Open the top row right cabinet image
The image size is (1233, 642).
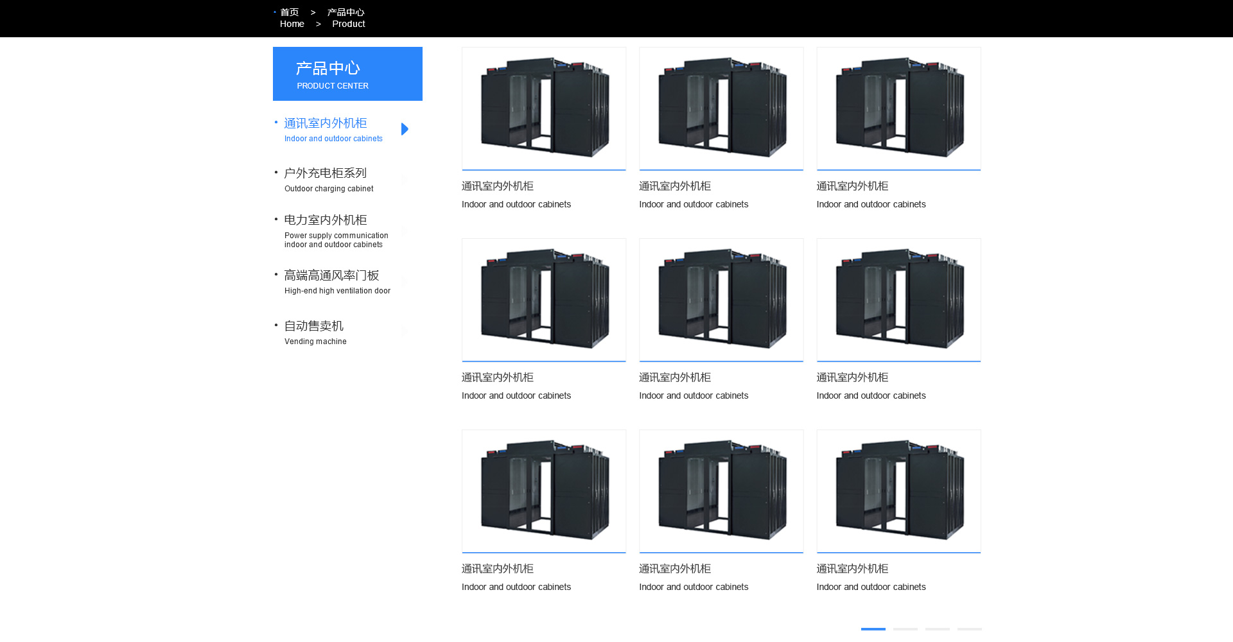898,108
